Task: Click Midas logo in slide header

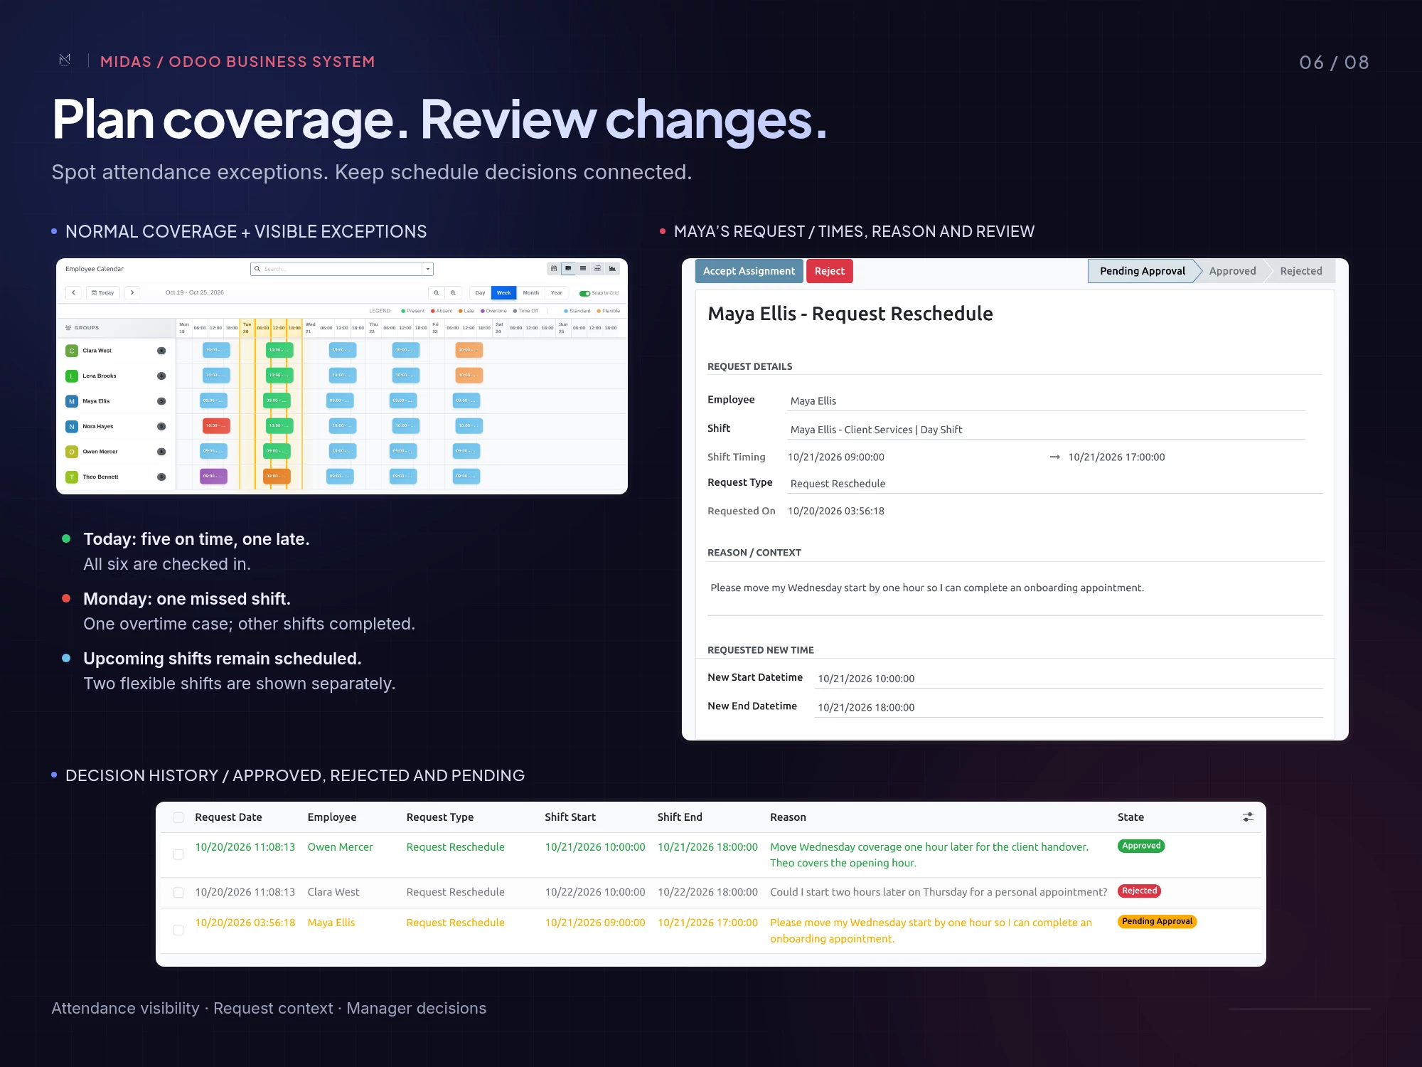Action: click(65, 60)
